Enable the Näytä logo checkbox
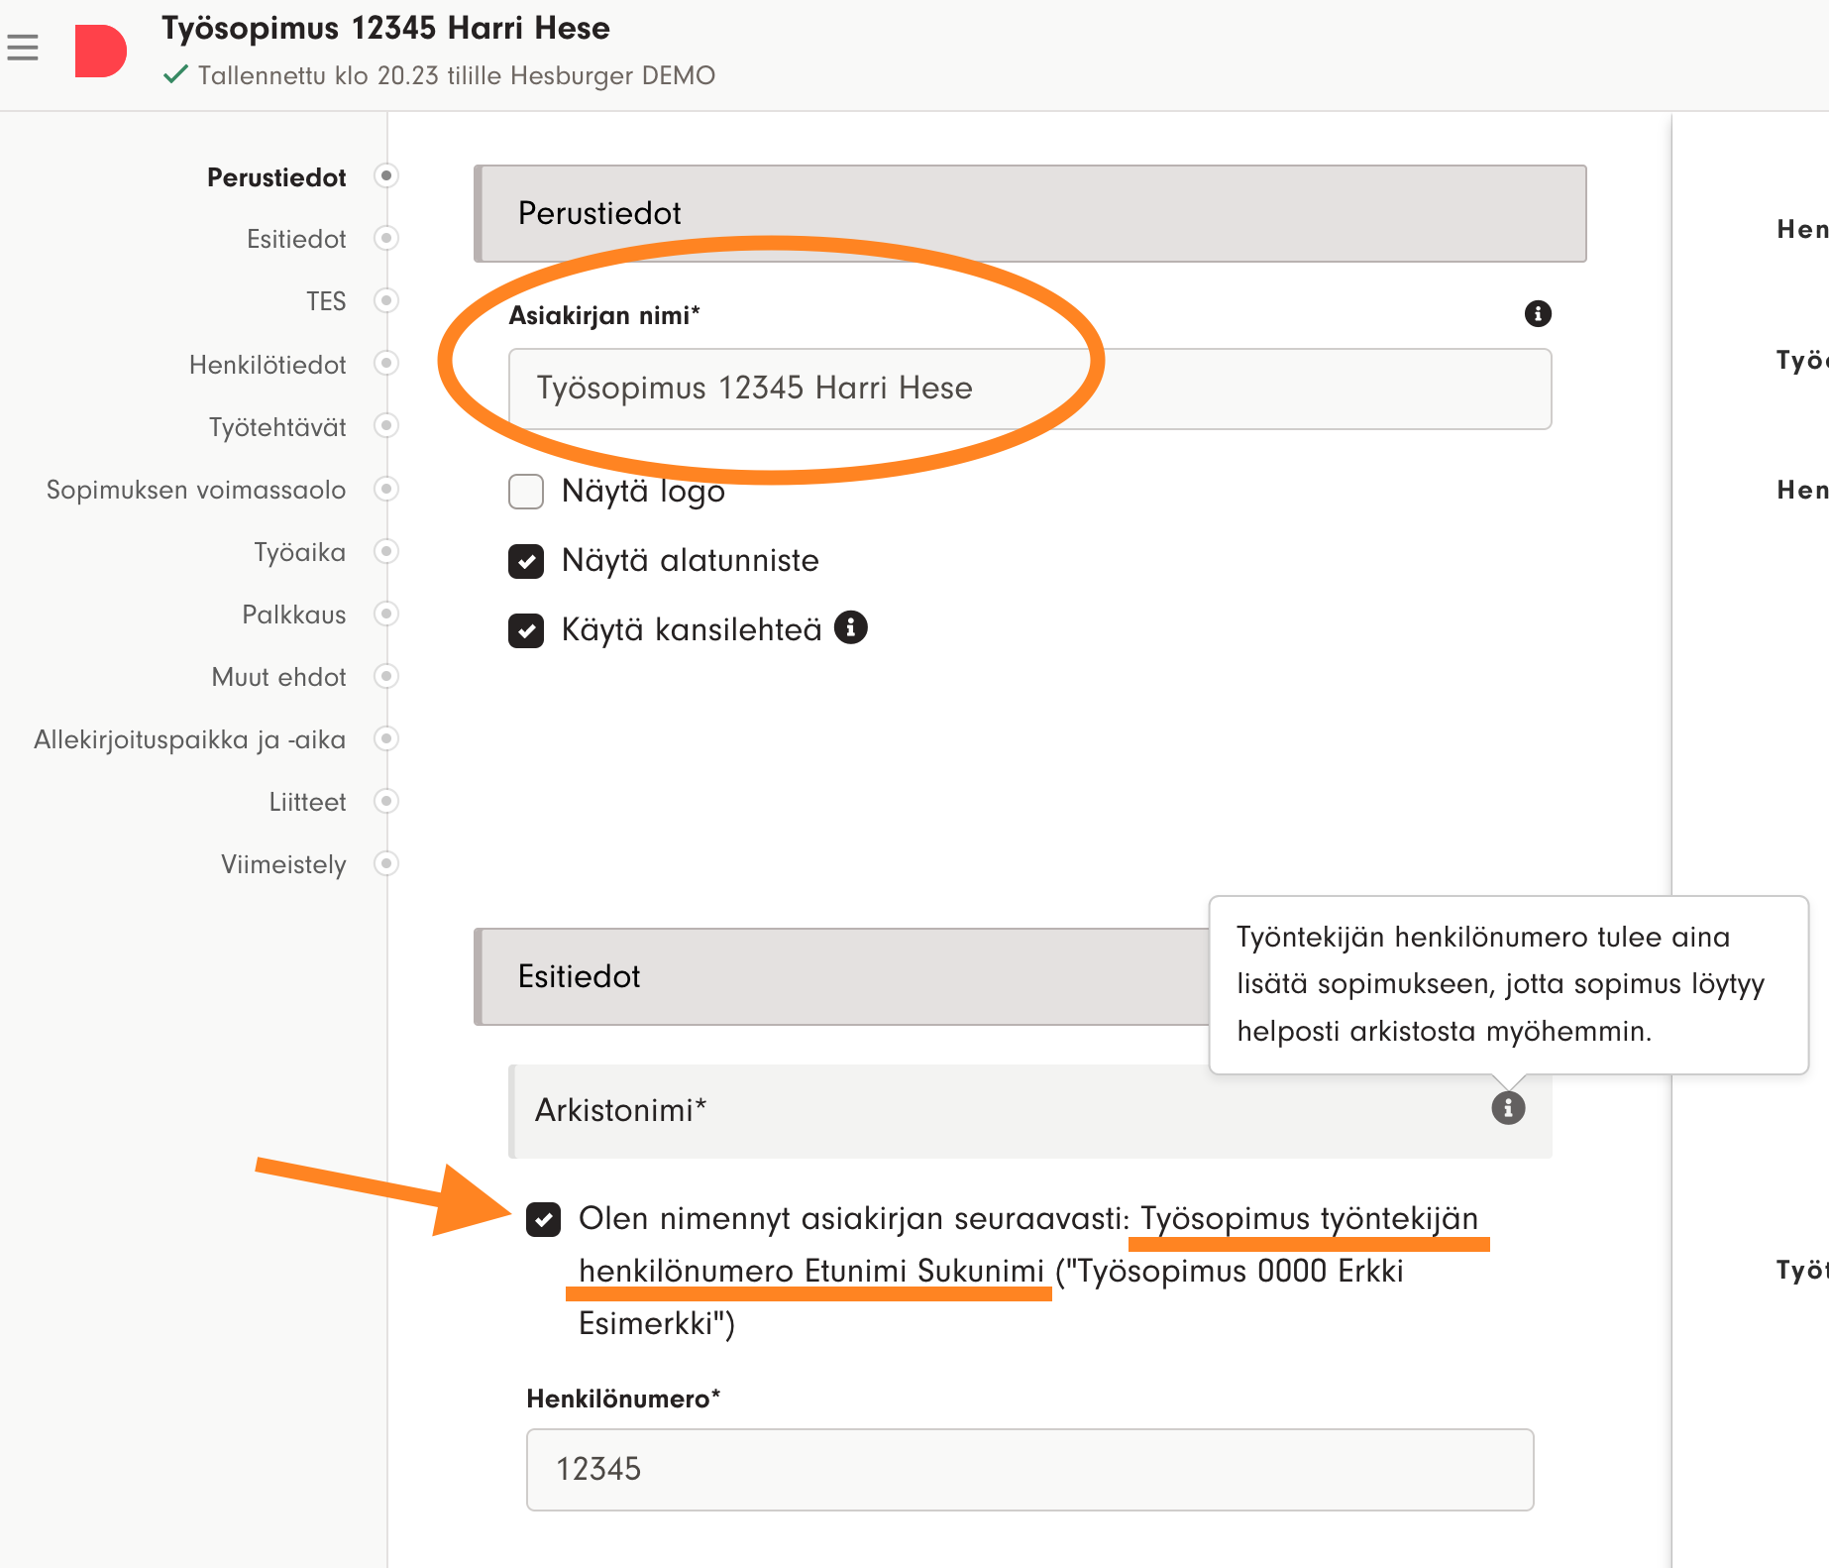 [x=526, y=491]
